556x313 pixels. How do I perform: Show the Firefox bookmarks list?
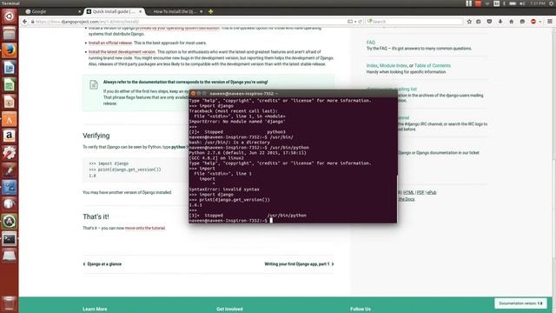pyautogui.click(x=479, y=22)
